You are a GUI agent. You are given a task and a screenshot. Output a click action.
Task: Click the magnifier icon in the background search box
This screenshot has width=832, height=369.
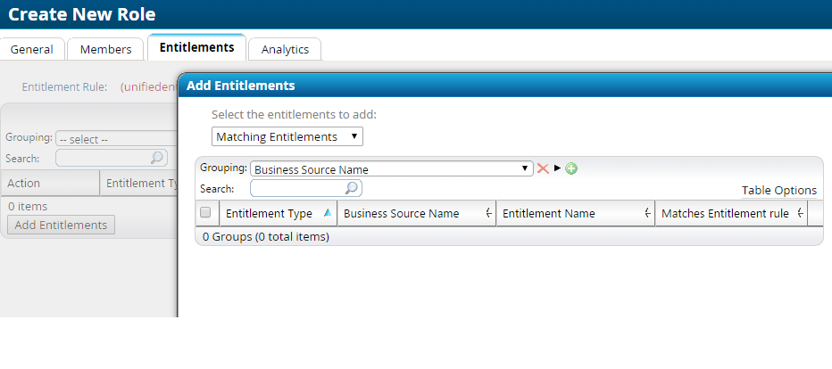coord(157,158)
